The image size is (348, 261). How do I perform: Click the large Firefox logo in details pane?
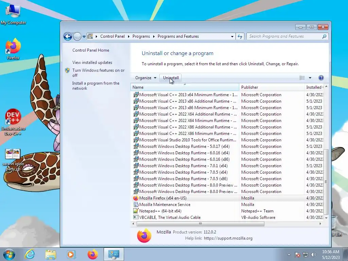pos(144,236)
